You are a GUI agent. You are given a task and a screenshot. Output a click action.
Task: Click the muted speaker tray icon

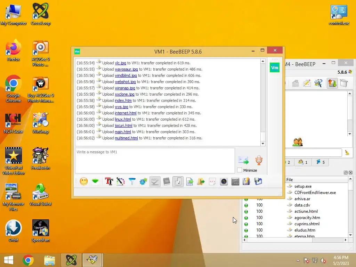click(323, 260)
